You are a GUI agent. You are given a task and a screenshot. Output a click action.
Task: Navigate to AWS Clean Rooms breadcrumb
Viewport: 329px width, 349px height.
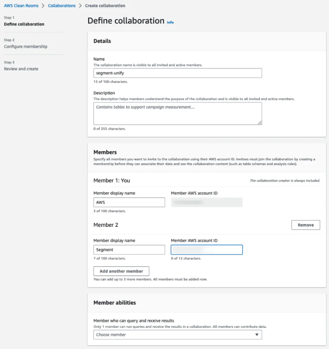21,6
